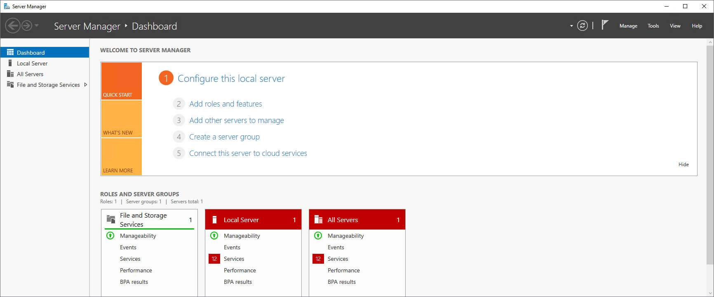714x297 pixels.
Task: Open the All Servers tile header
Action: [357, 220]
